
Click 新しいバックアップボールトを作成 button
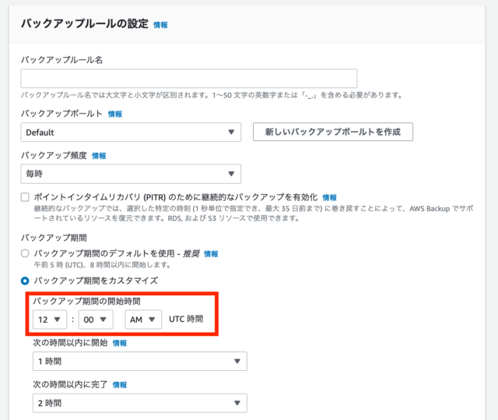point(333,132)
